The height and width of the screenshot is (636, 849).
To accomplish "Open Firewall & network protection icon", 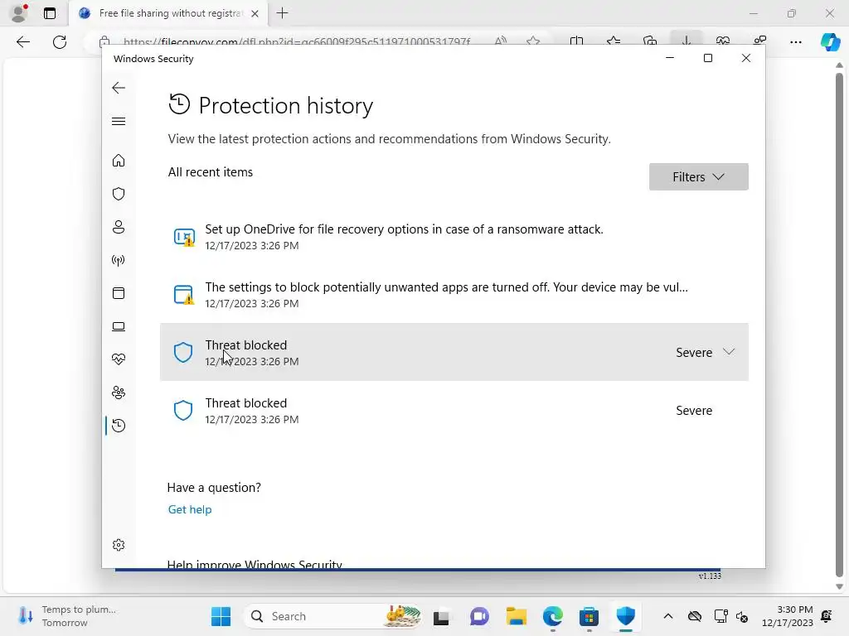I will (119, 260).
